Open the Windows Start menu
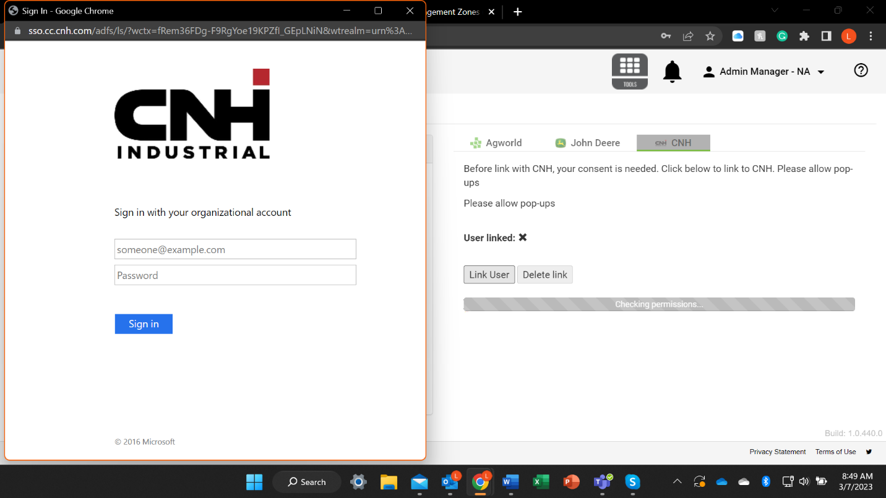 254,482
